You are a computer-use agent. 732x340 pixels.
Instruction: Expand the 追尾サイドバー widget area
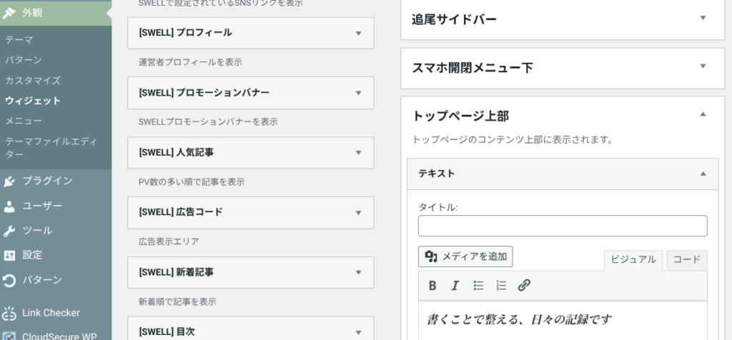click(x=703, y=19)
